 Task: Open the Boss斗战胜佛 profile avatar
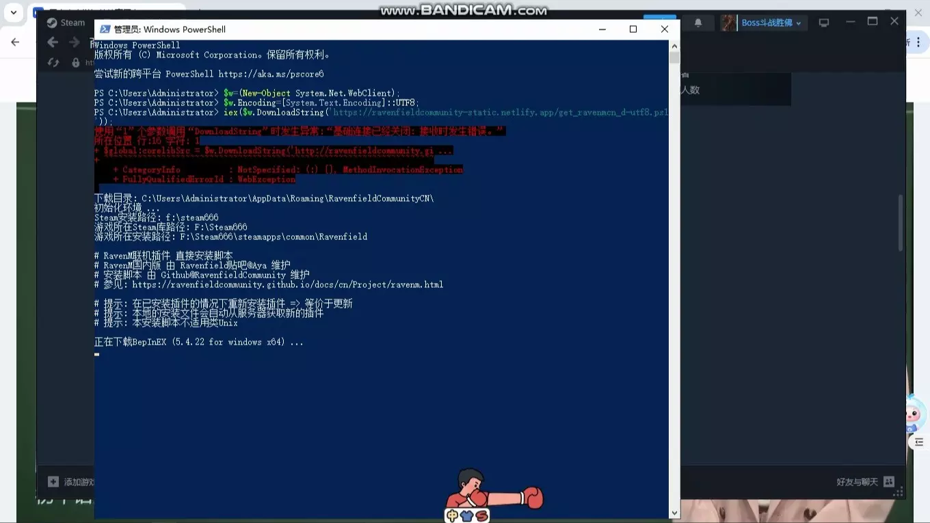tap(729, 23)
